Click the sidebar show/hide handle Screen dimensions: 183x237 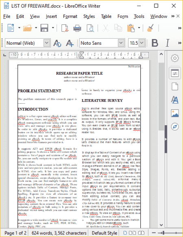coord(166,139)
